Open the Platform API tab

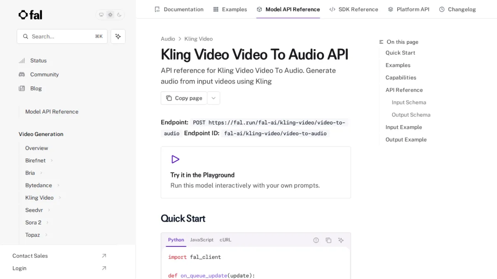[x=408, y=9]
